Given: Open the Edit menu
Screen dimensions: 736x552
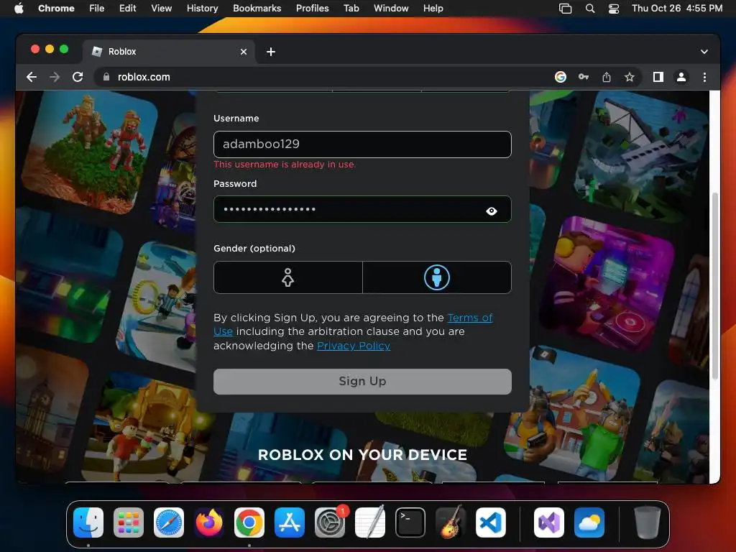Looking at the screenshot, I should pos(127,8).
